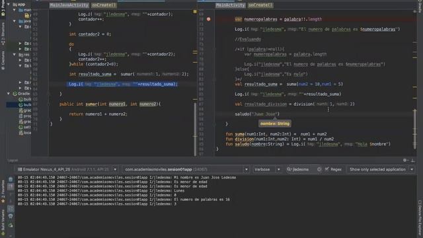Click onCreate() breadcrumb in left editor
The height and width of the screenshot is (238, 423).
coord(104,5)
